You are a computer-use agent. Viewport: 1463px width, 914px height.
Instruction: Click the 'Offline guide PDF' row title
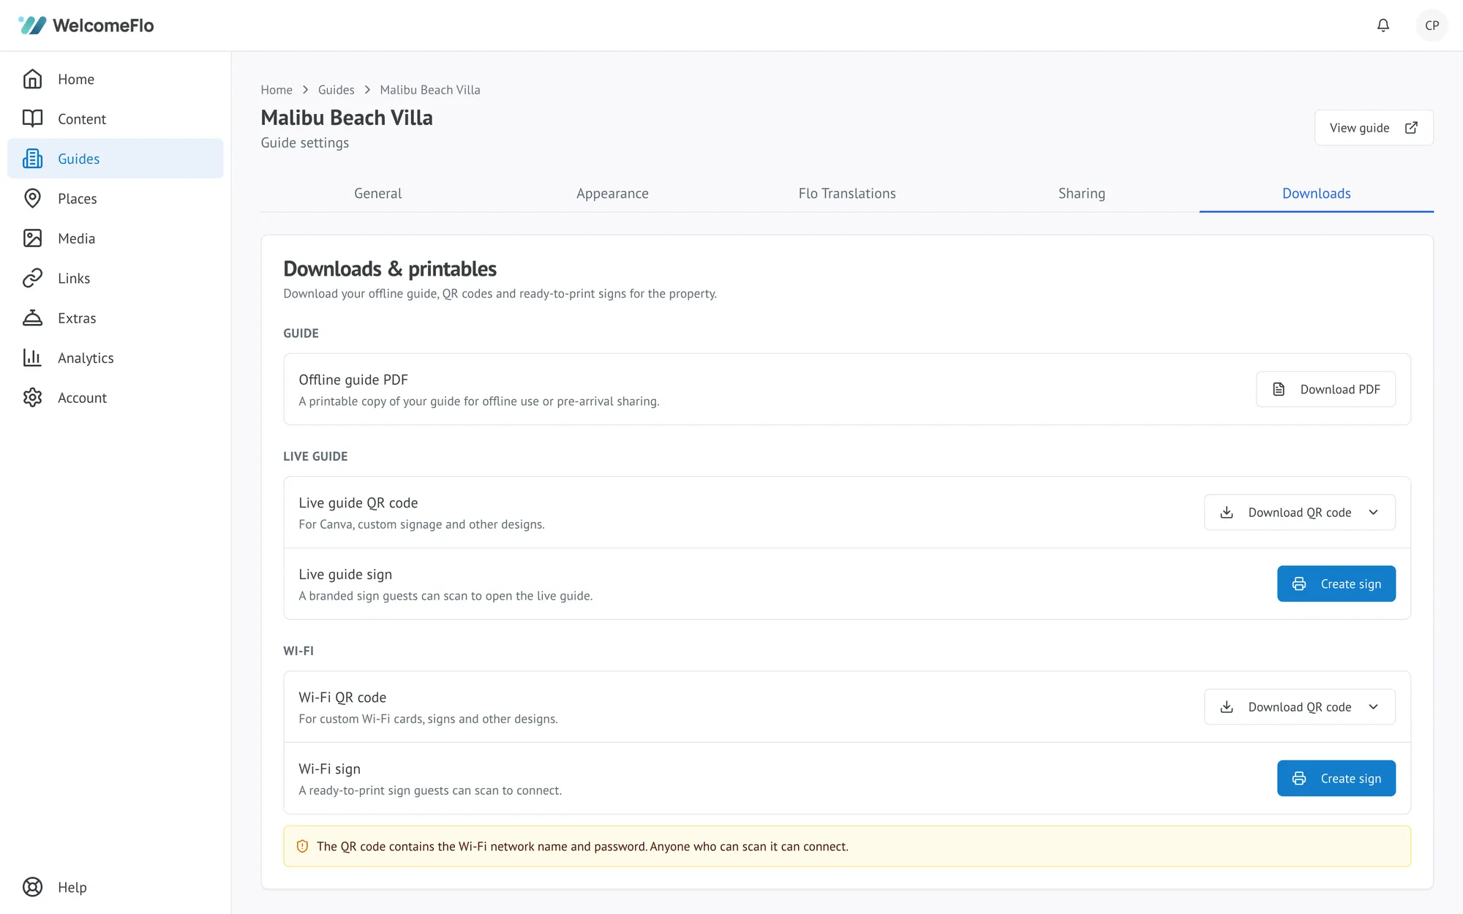(x=353, y=380)
